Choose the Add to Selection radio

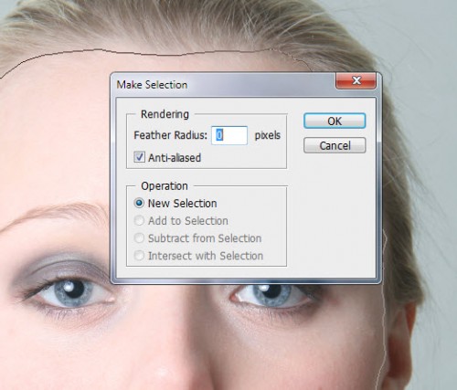(139, 220)
